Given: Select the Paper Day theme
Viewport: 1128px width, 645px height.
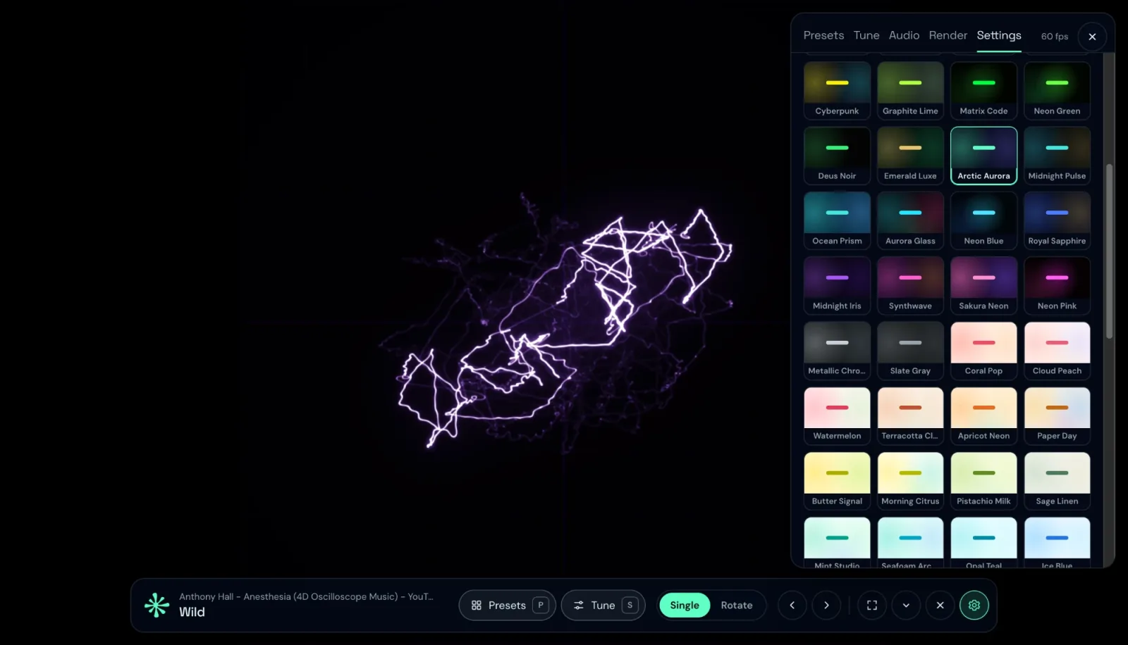Looking at the screenshot, I should point(1057,415).
